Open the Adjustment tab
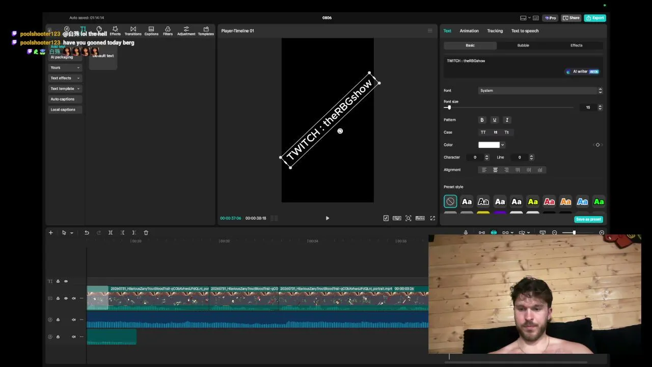This screenshot has height=367, width=652. pos(186,31)
